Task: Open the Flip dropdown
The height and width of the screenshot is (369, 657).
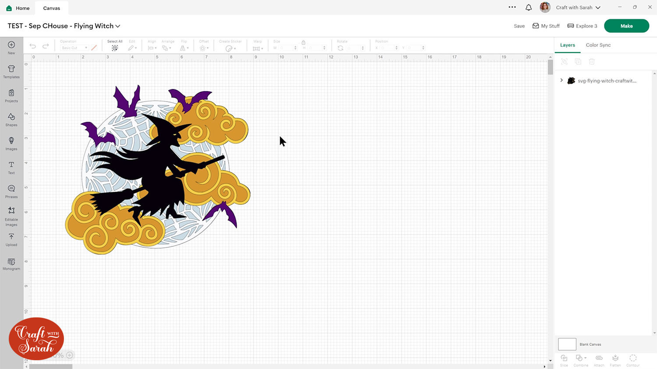Action: coord(184,48)
